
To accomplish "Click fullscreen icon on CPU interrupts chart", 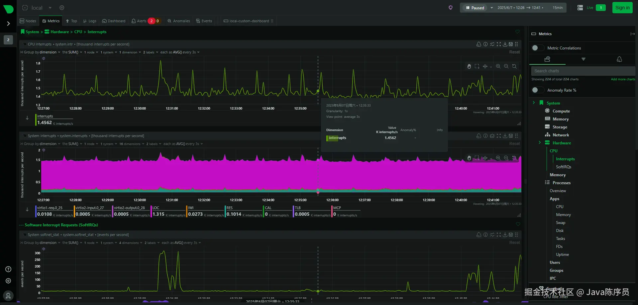I will pos(499,44).
